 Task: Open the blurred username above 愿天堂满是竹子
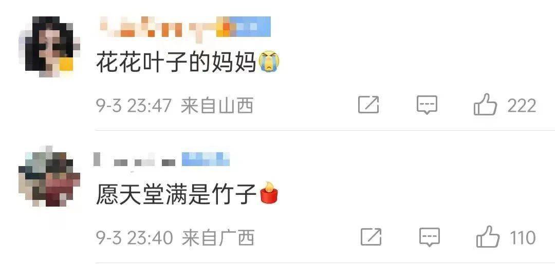(162, 159)
